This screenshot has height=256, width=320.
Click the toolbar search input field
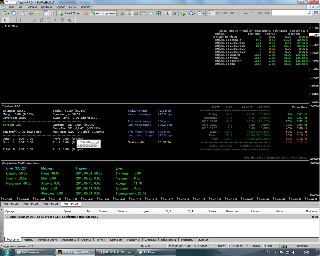point(289,13)
